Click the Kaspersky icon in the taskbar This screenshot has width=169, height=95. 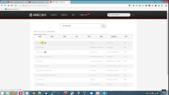(66, 93)
